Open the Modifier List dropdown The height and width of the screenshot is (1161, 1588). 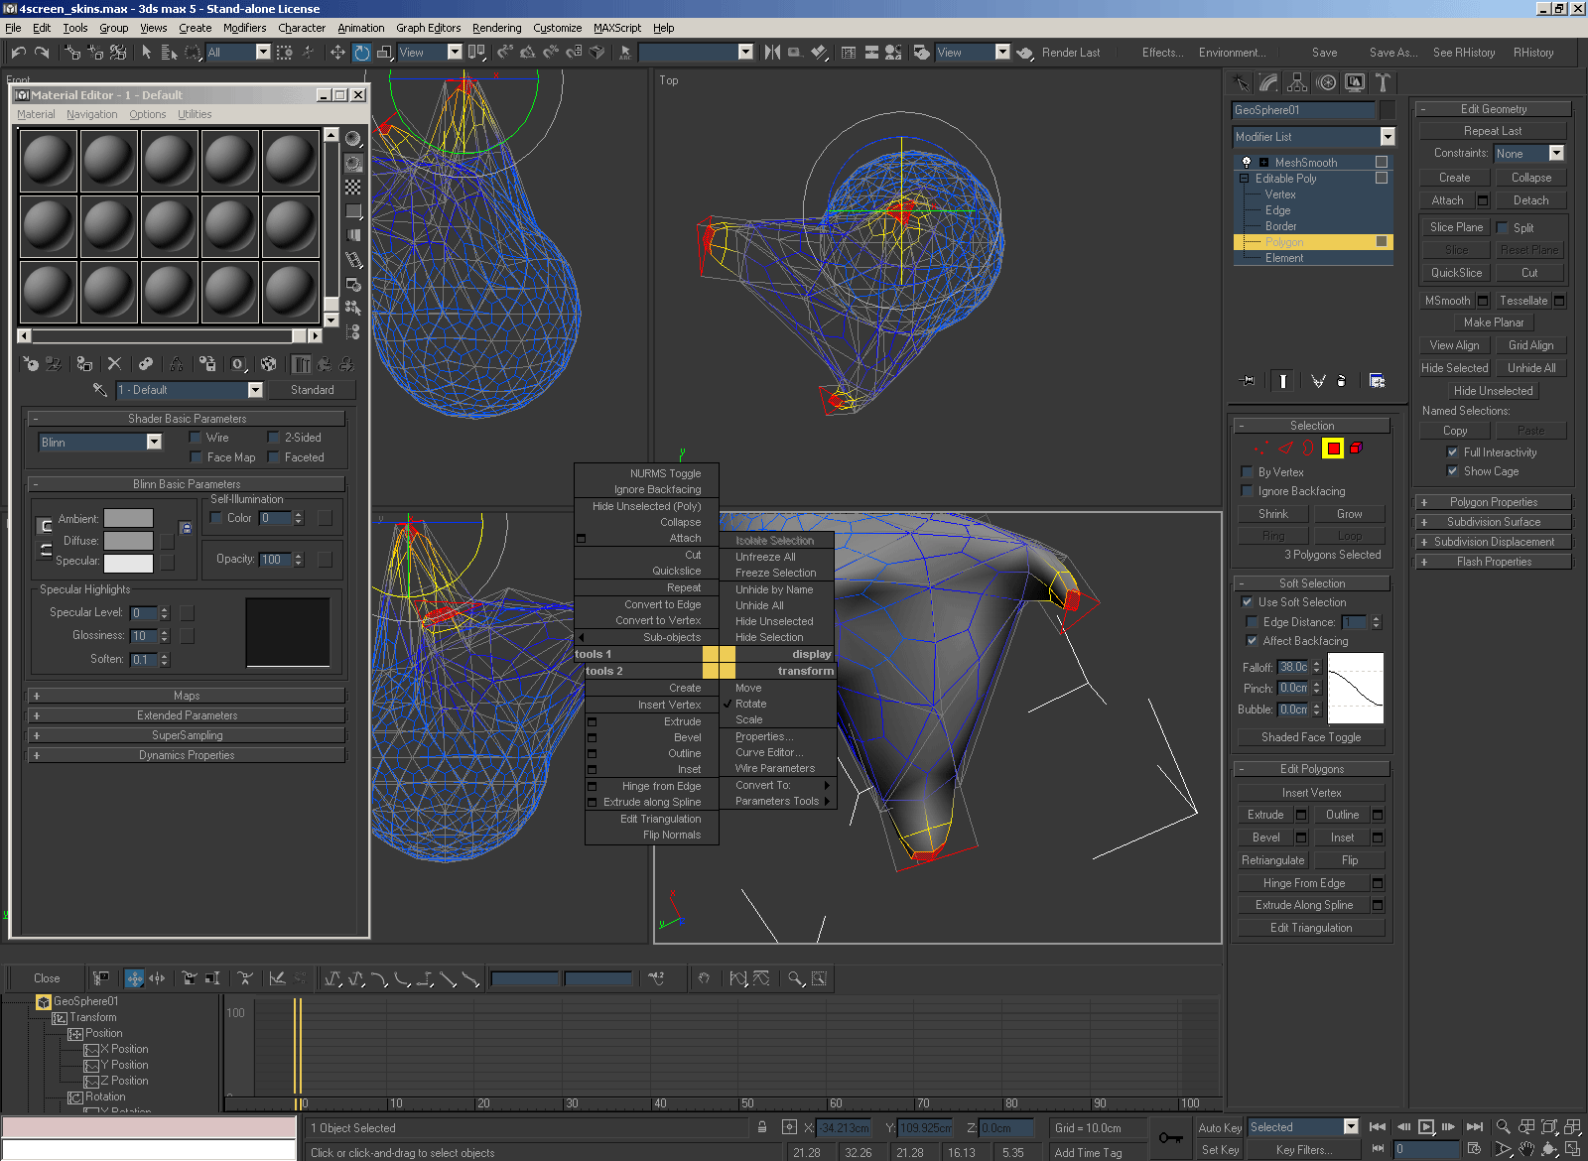(1388, 137)
